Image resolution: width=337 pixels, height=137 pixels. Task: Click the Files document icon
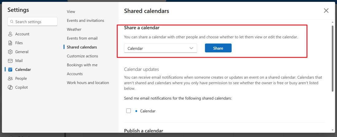(10, 43)
